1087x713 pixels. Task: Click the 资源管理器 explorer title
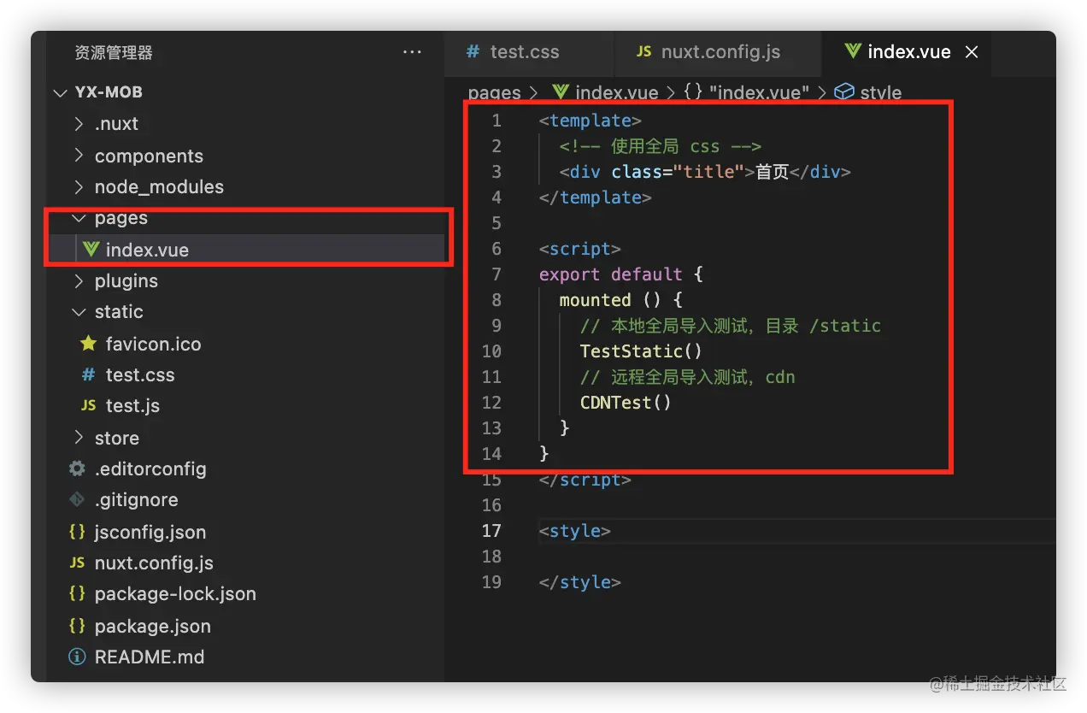(x=114, y=53)
